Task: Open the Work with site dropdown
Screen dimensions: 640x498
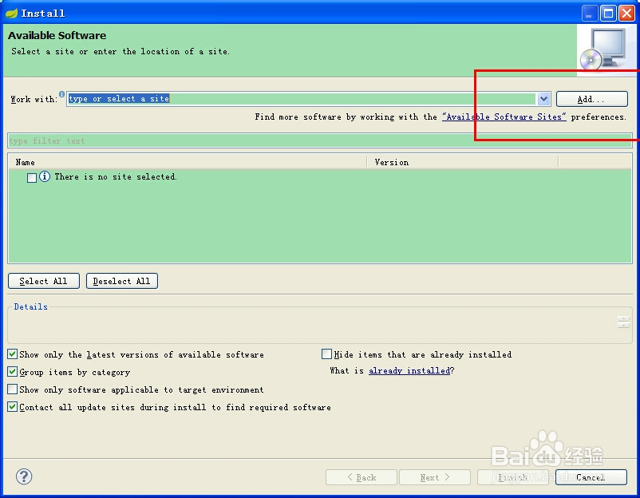Action: [543, 98]
